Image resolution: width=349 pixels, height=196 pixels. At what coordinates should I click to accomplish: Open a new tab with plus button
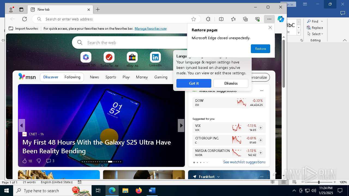[98, 10]
